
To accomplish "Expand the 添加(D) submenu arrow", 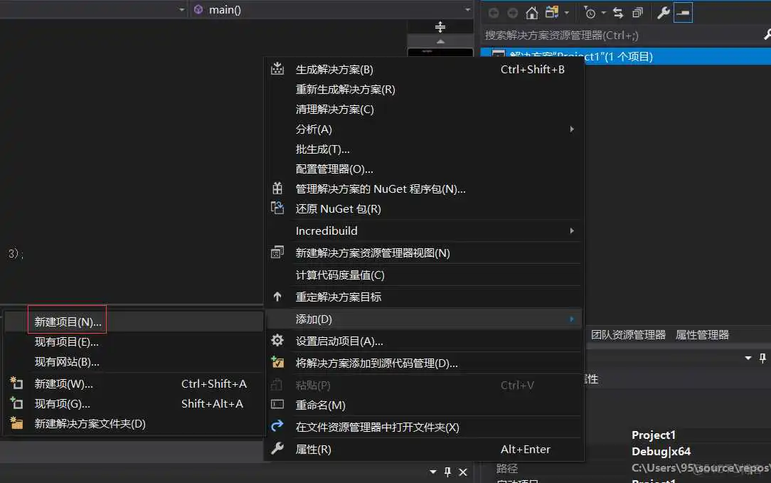I will (x=572, y=319).
